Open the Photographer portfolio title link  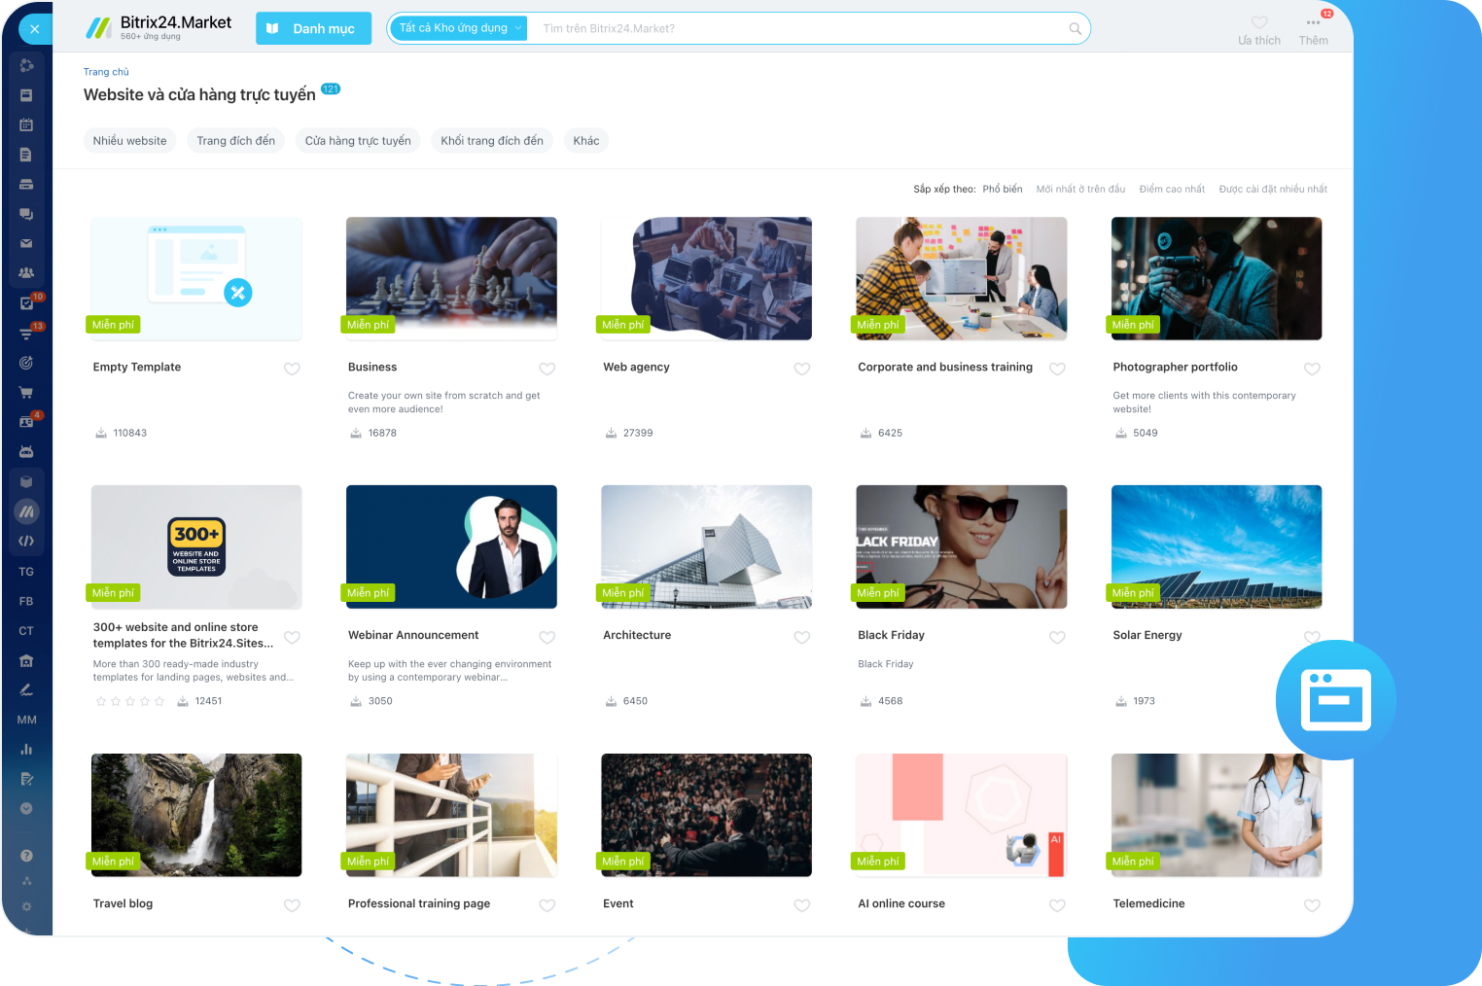(x=1175, y=368)
